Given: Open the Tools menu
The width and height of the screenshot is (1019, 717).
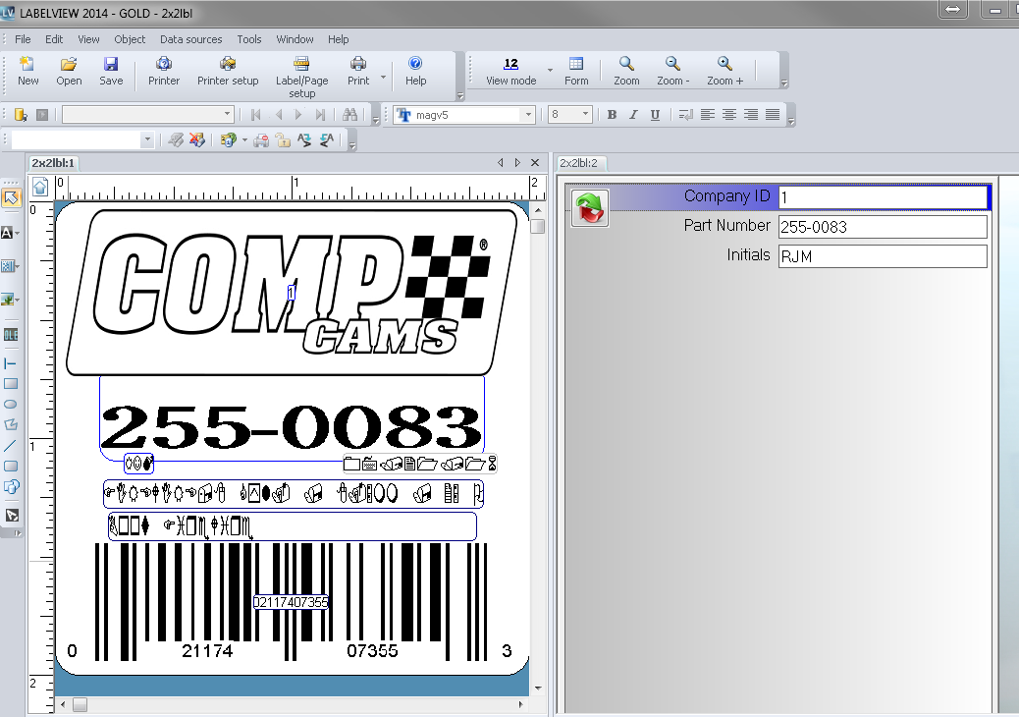Looking at the screenshot, I should (249, 39).
